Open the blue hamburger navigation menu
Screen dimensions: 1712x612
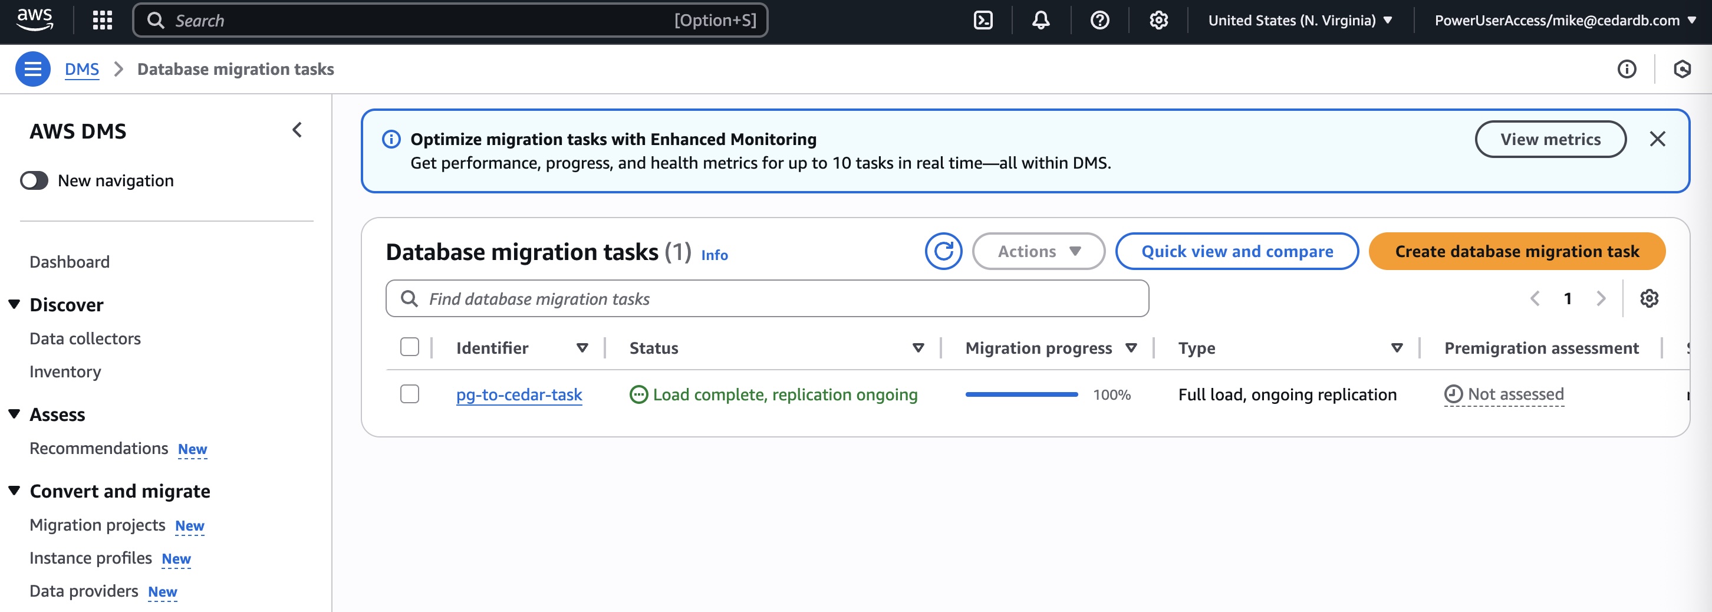click(32, 69)
